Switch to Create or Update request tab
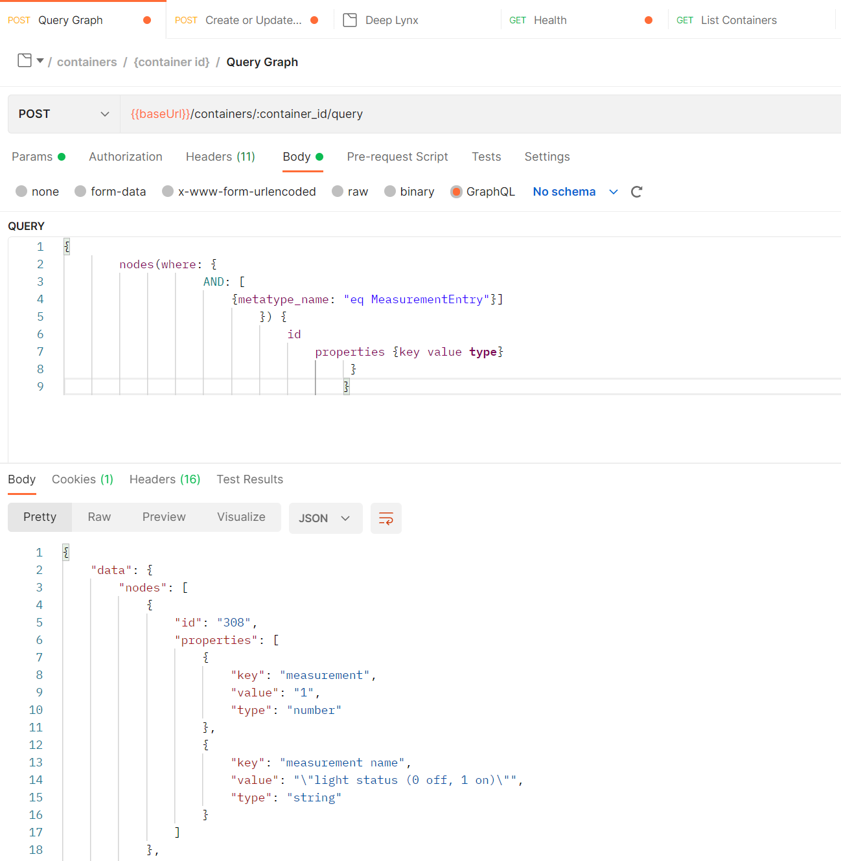 tap(249, 20)
